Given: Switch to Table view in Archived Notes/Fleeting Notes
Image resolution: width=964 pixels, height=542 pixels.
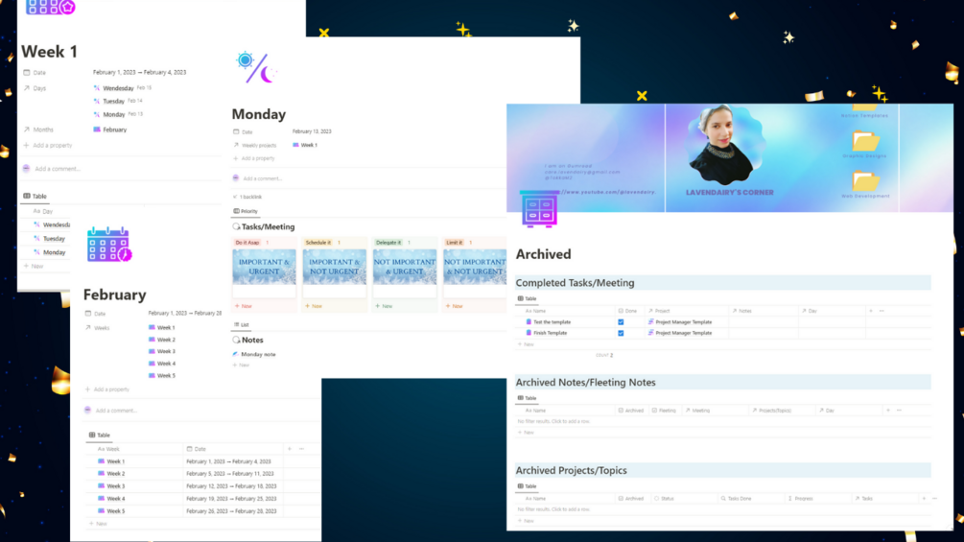Looking at the screenshot, I should pos(527,398).
